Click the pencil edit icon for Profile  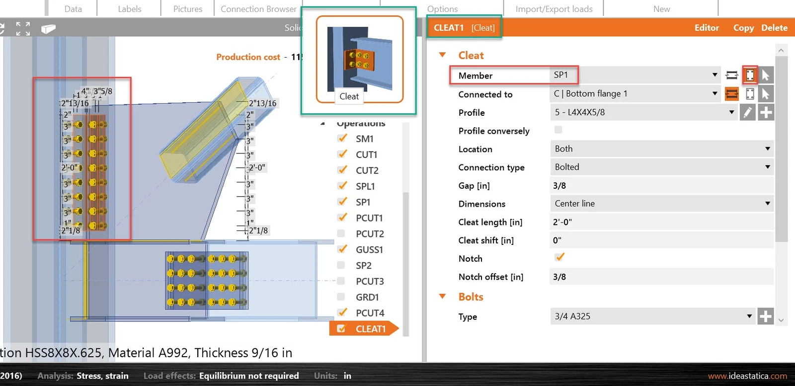click(x=748, y=112)
